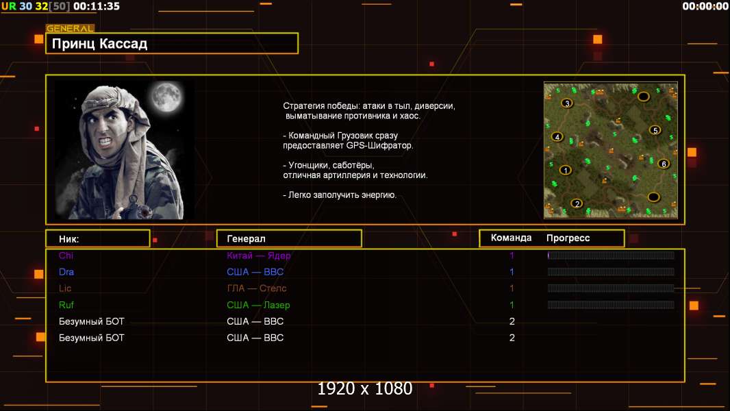Screen dimensions: 730x411
Task: Click the GENERAL label above the name
Action: coord(70,28)
